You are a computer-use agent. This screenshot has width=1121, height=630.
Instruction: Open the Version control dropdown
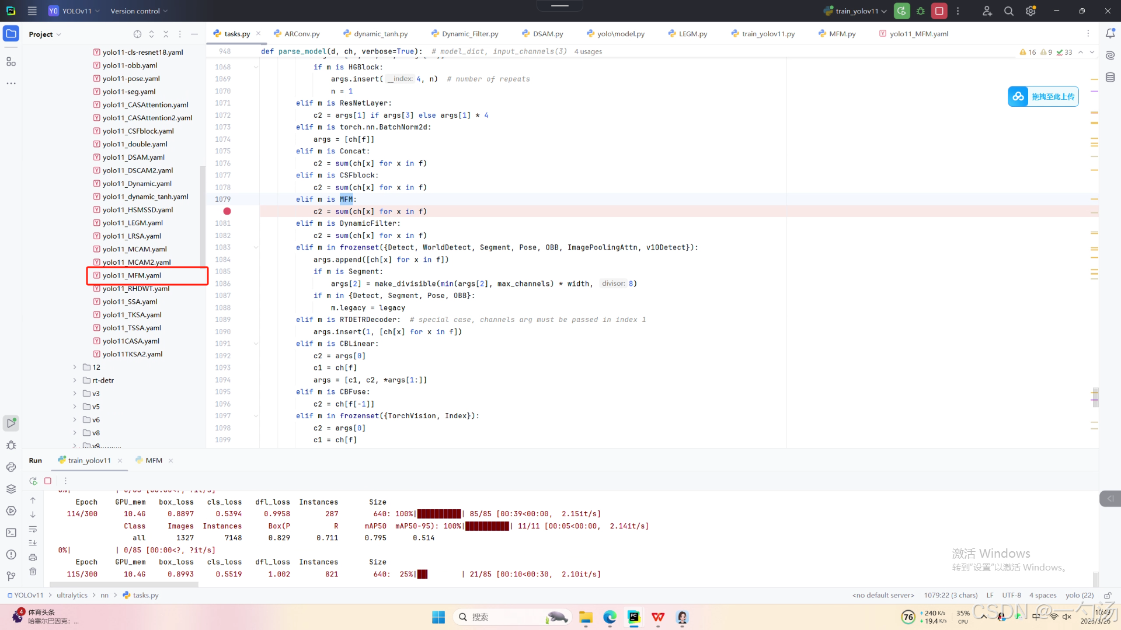coord(139,11)
